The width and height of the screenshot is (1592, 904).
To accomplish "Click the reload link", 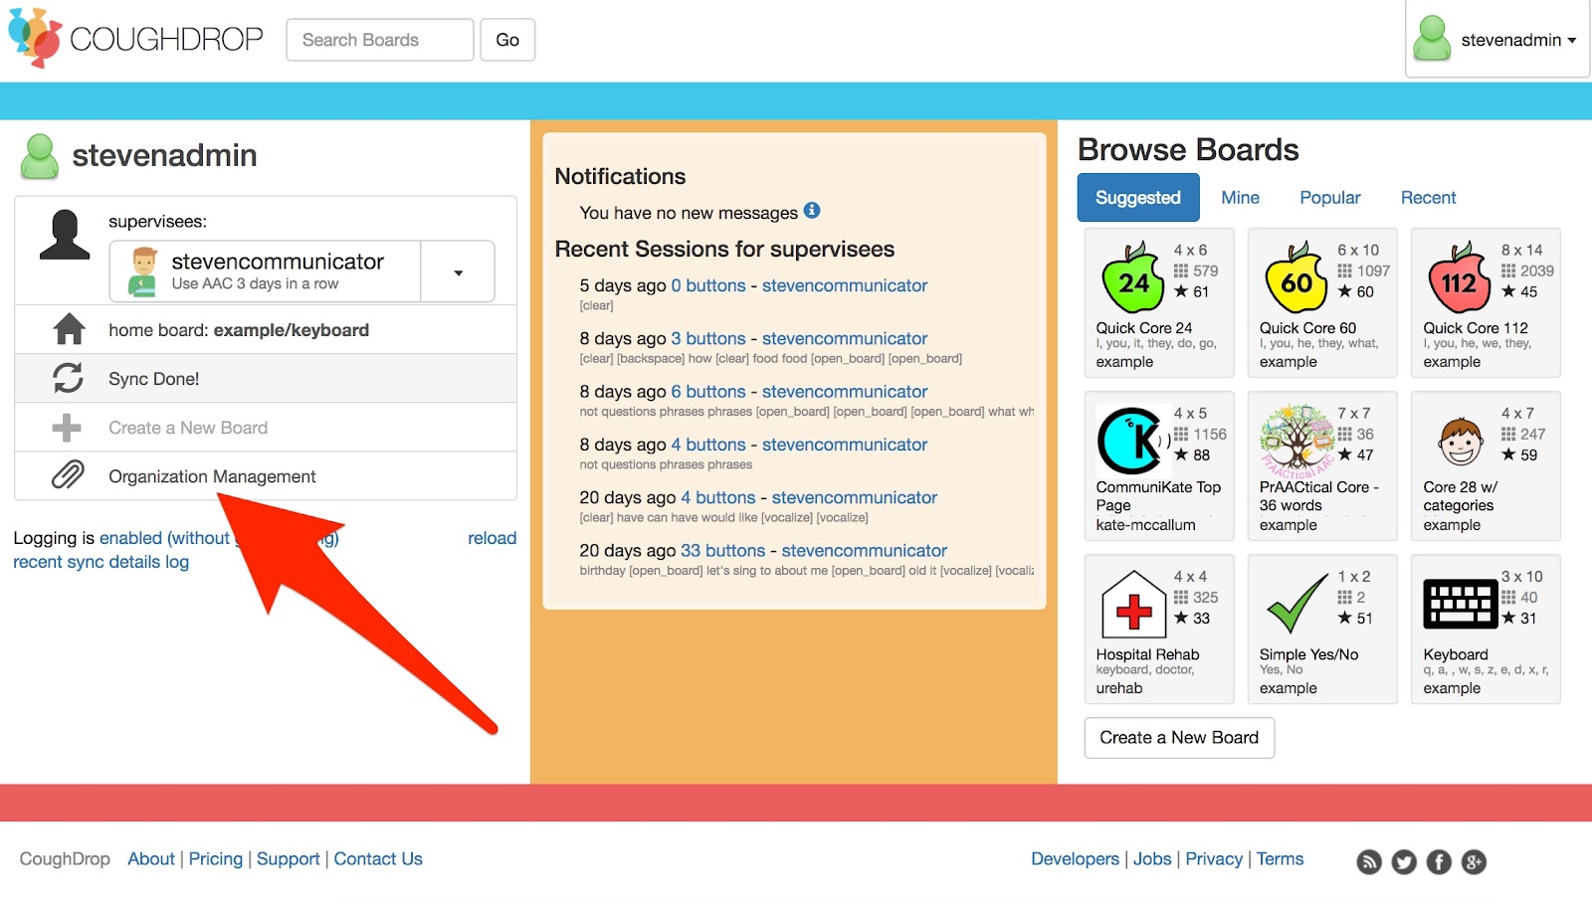I will (492, 538).
